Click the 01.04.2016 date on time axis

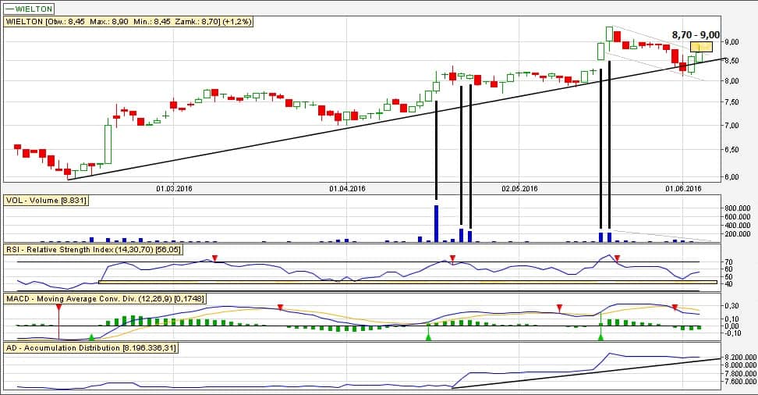point(347,188)
